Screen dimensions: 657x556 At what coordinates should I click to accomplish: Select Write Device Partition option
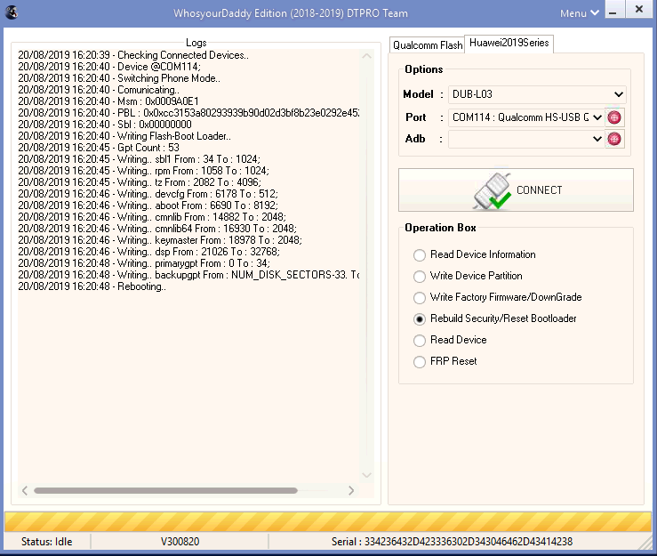[468, 276]
